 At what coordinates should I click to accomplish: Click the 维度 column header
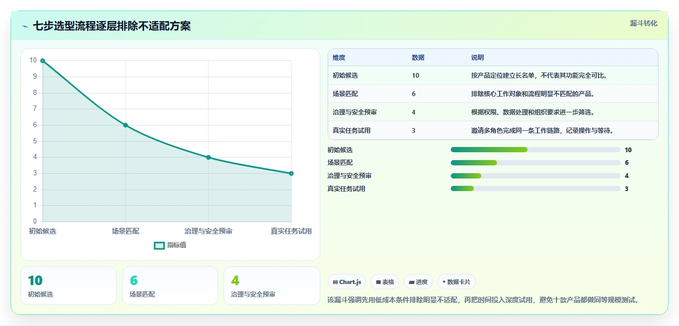tap(339, 58)
